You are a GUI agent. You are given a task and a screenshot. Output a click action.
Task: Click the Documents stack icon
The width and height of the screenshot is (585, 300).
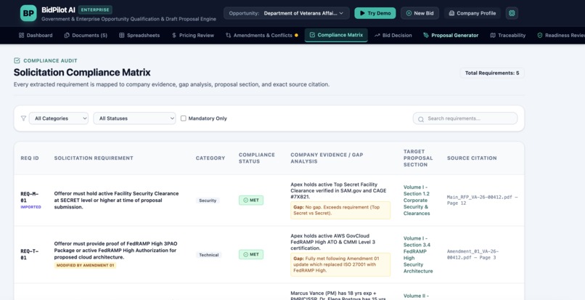[67, 35]
